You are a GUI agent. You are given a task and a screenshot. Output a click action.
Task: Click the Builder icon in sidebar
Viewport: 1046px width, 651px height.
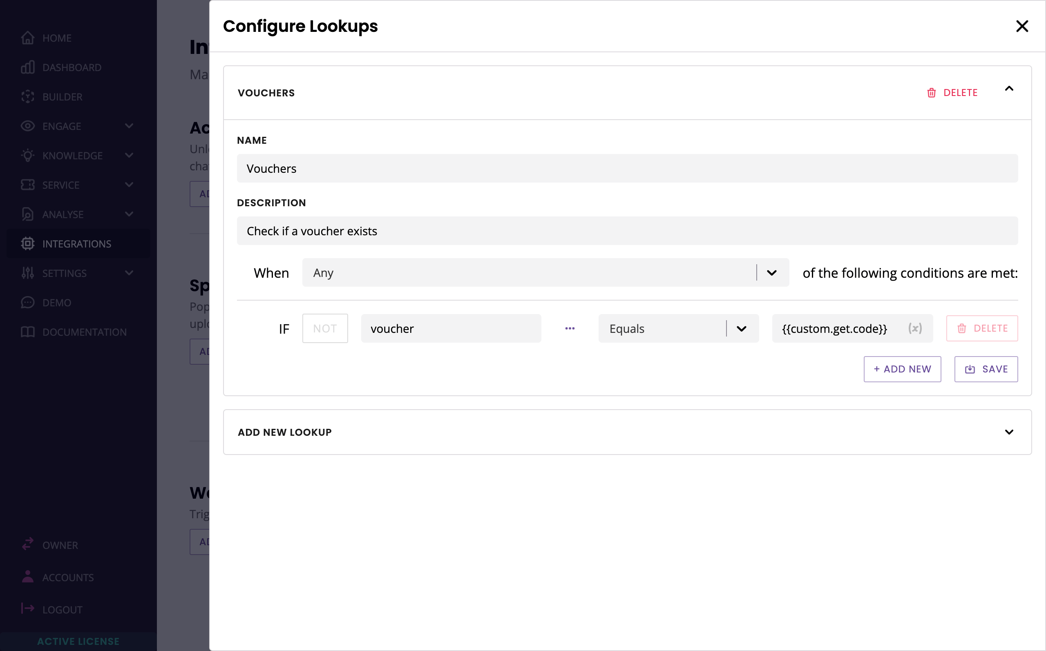[x=27, y=97]
